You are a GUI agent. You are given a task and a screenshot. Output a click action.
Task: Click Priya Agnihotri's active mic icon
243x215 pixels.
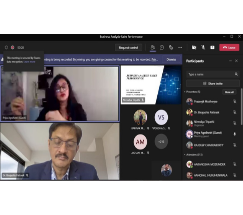click(x=234, y=134)
